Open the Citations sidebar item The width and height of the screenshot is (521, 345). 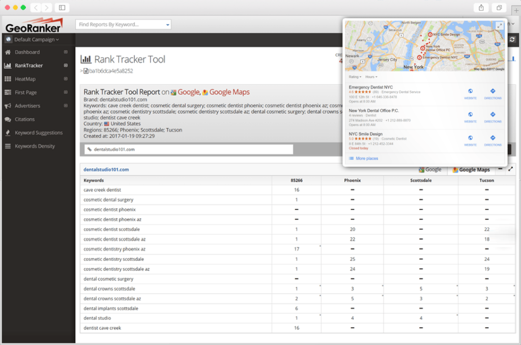pyautogui.click(x=24, y=119)
